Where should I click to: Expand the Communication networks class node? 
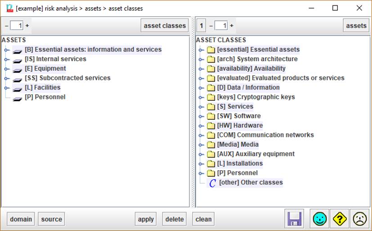pos(201,135)
